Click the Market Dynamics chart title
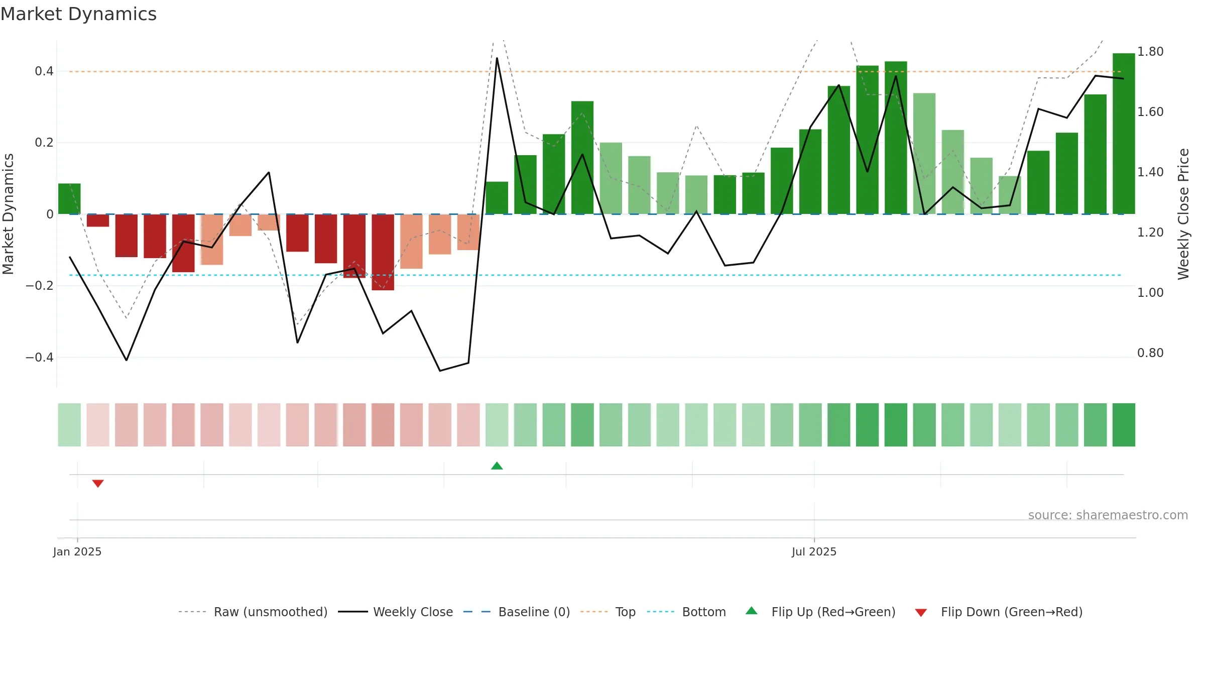This screenshot has width=1205, height=678. [79, 14]
